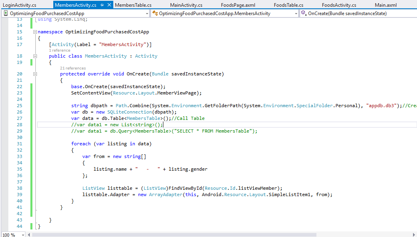Click "SimpleListItem1" on line 39
Viewport: 417px width, 237px height.
point(289,195)
